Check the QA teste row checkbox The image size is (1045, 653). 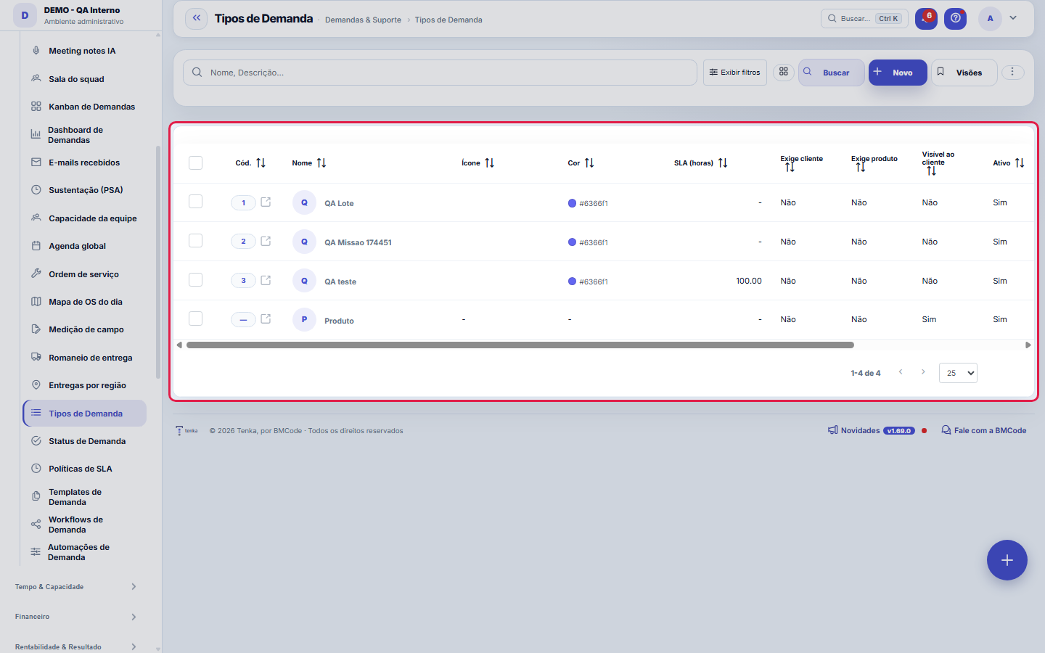(x=195, y=280)
